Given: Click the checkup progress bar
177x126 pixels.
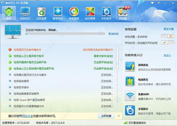Looking at the screenshot, I should tap(65, 34).
